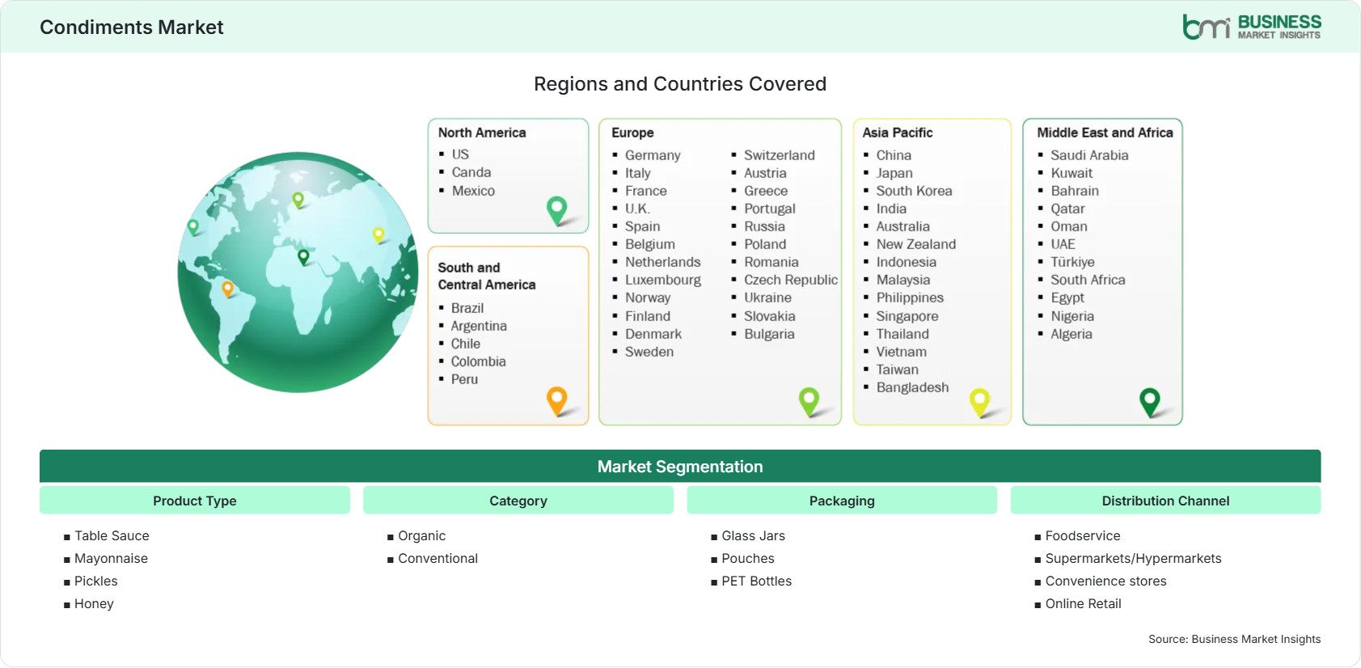
Task: Select the Product Type segment header
Action: [x=195, y=501]
